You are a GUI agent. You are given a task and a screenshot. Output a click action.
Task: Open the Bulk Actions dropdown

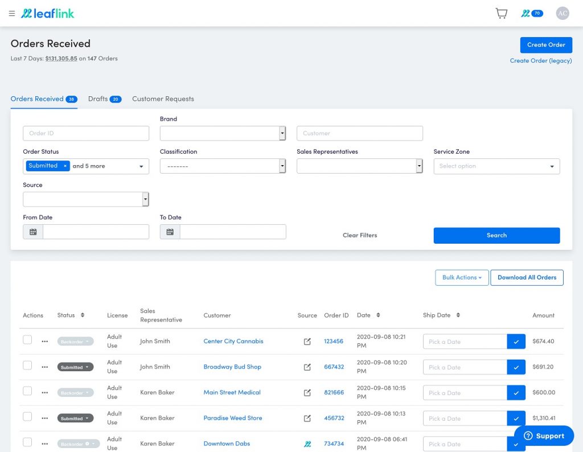pyautogui.click(x=462, y=277)
